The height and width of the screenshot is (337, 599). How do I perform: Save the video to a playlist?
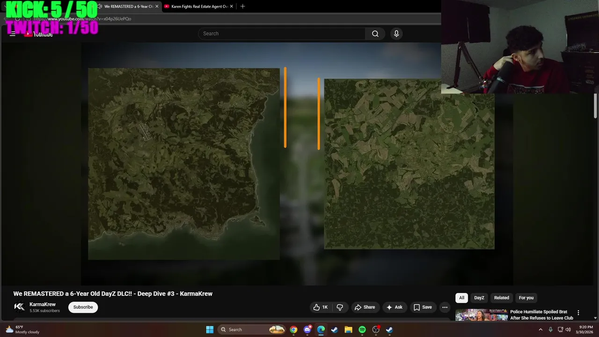[x=423, y=307]
